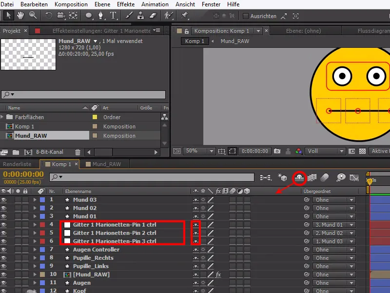Pick the Pen tool
The width and height of the screenshot is (390, 293).
coord(100,16)
